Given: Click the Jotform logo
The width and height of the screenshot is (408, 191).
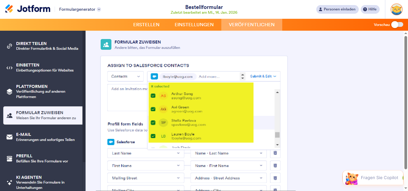Looking at the screenshot, I should point(28,9).
